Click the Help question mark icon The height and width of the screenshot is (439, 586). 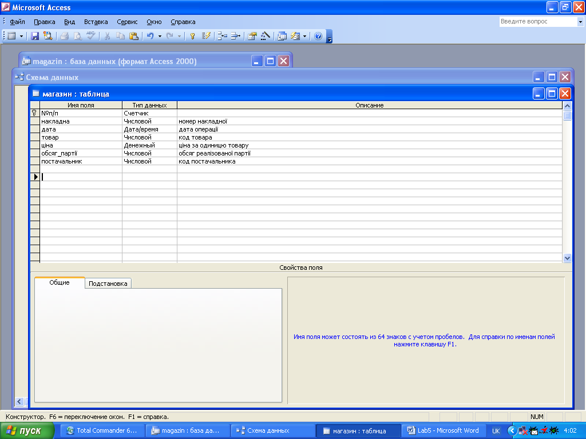[318, 36]
